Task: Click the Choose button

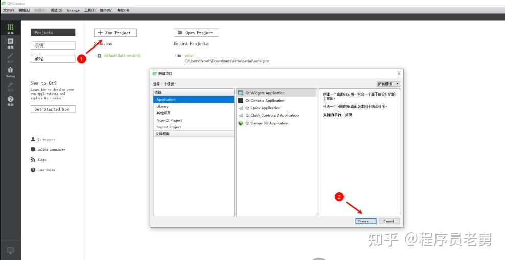Action: tap(365, 221)
